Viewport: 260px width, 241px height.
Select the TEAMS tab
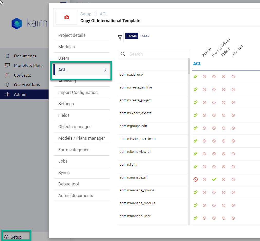click(132, 36)
